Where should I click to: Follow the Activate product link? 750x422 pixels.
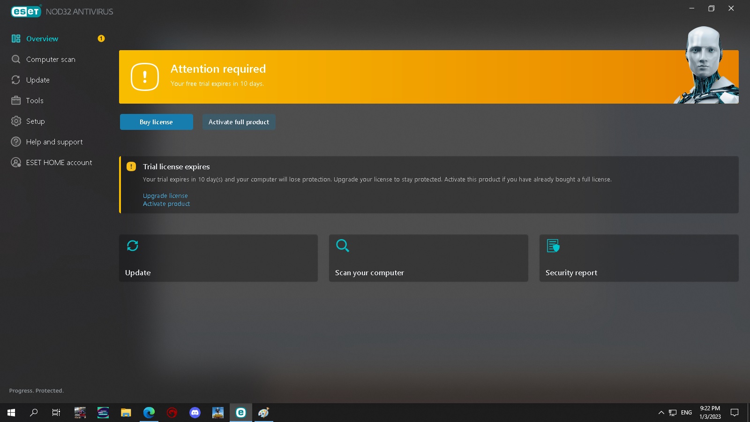coord(166,204)
